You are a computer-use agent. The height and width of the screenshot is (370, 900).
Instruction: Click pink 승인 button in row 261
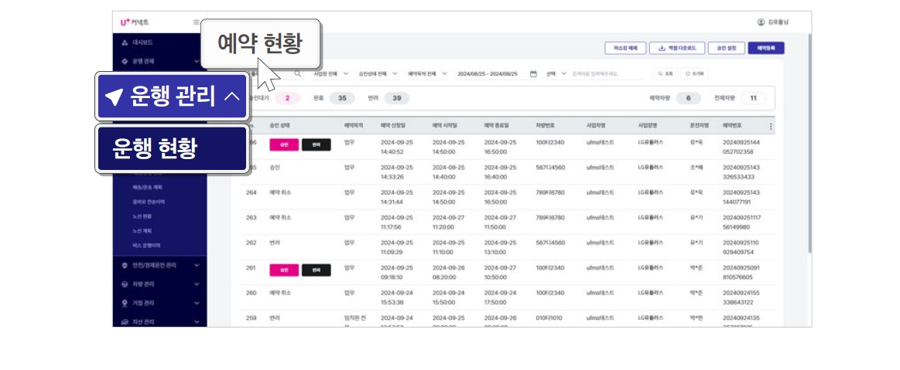284,270
